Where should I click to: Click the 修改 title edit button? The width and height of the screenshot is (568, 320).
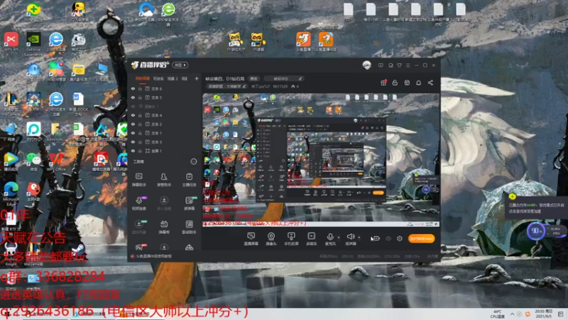point(253,78)
